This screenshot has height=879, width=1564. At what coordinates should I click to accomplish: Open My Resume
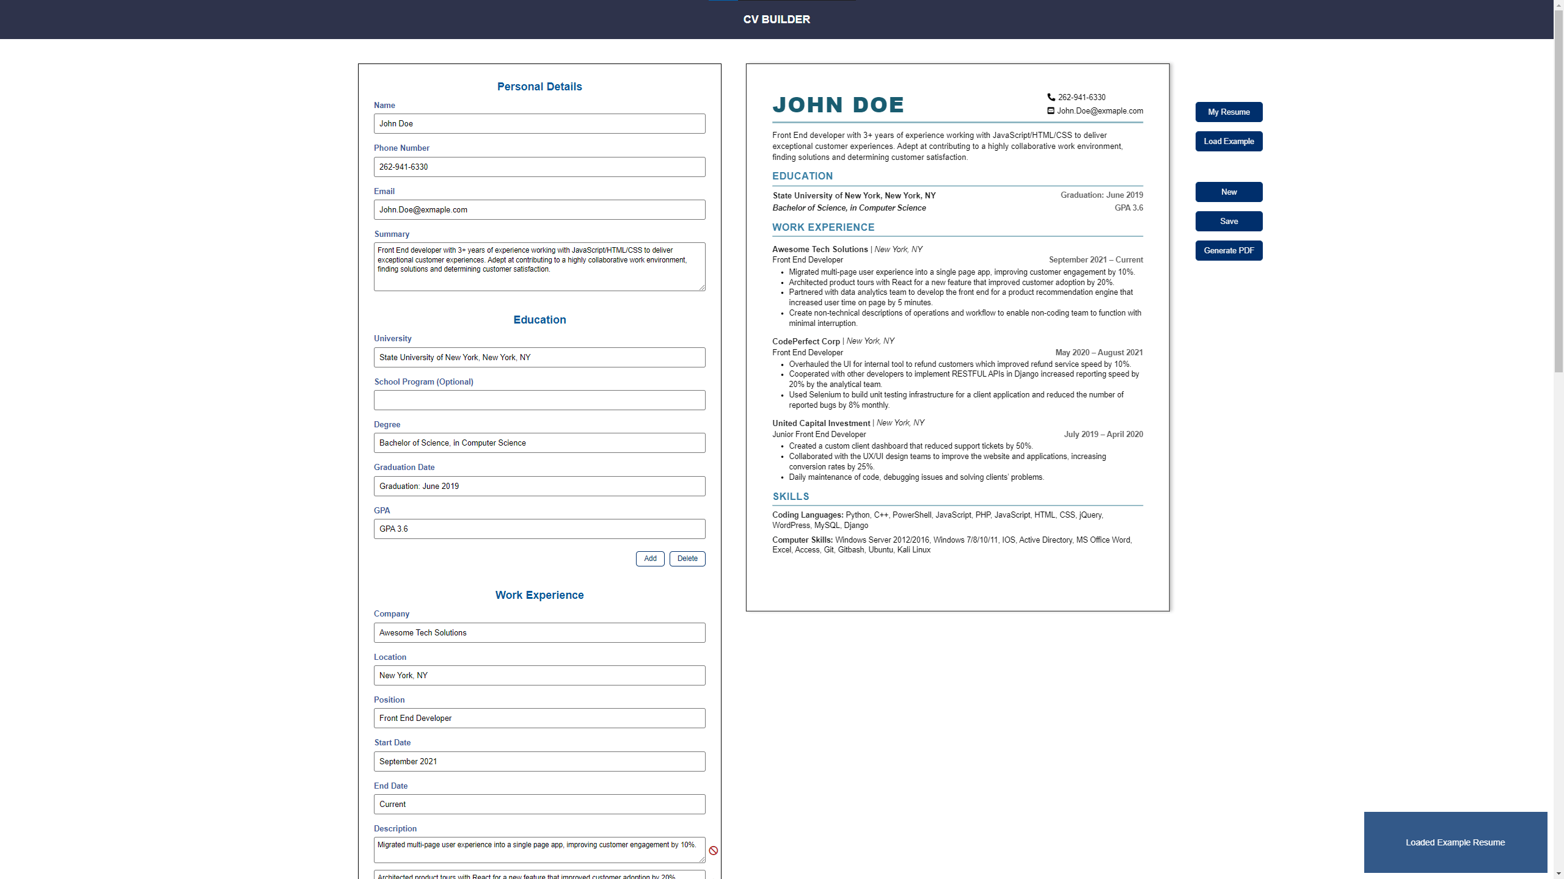click(x=1229, y=112)
